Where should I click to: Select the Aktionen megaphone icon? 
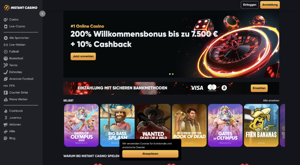pyautogui.click(x=5, y=124)
